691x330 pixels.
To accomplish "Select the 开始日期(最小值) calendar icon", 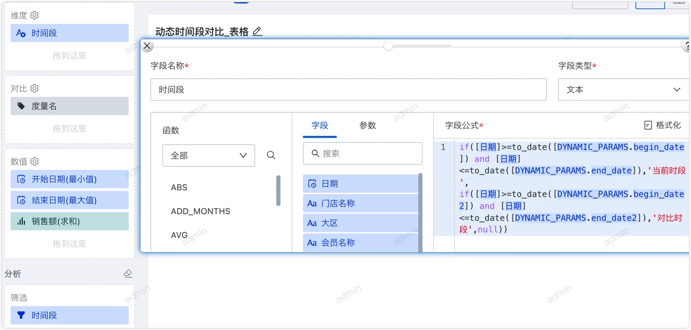I will tap(22, 179).
